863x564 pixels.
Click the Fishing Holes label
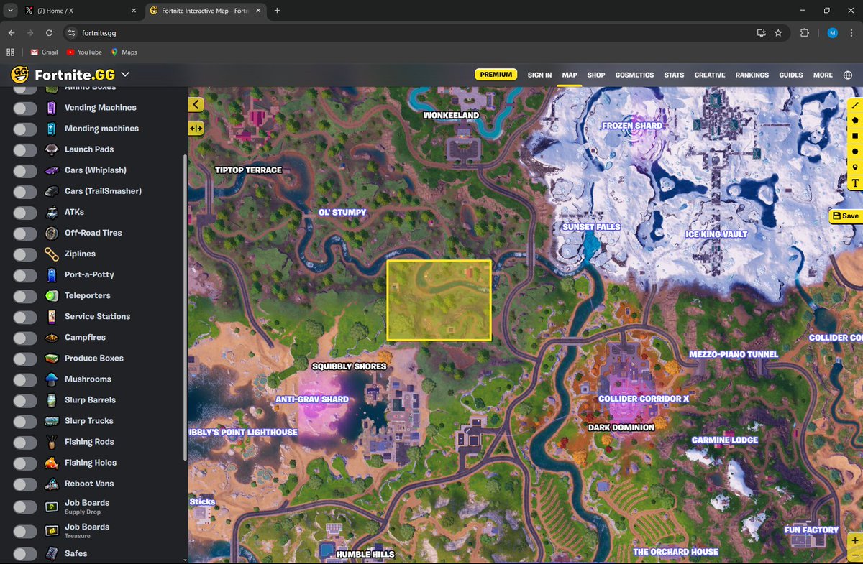[91, 463]
